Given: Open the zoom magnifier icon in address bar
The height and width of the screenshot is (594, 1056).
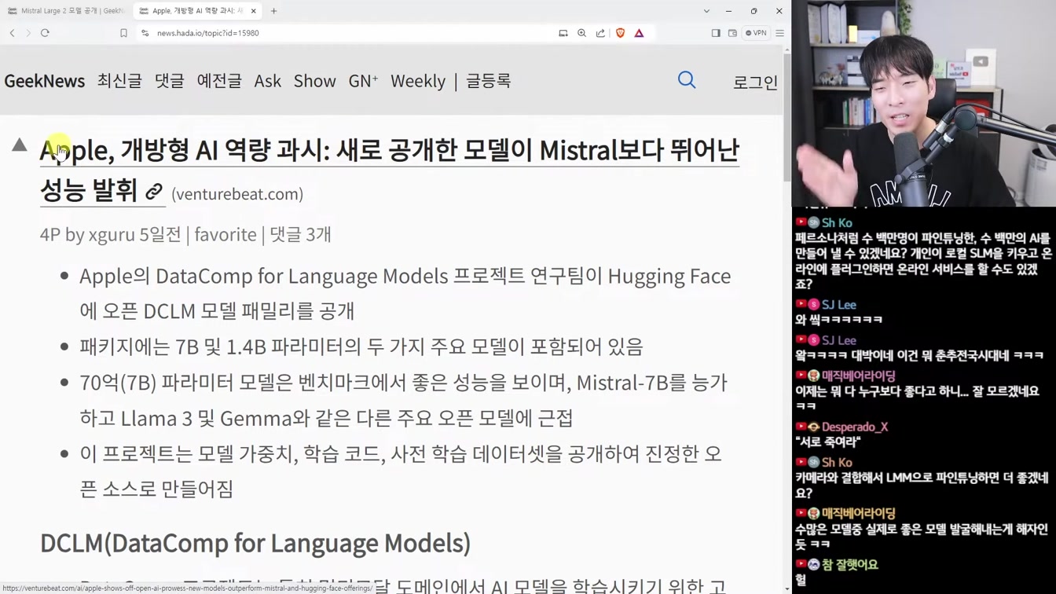Looking at the screenshot, I should [x=582, y=33].
